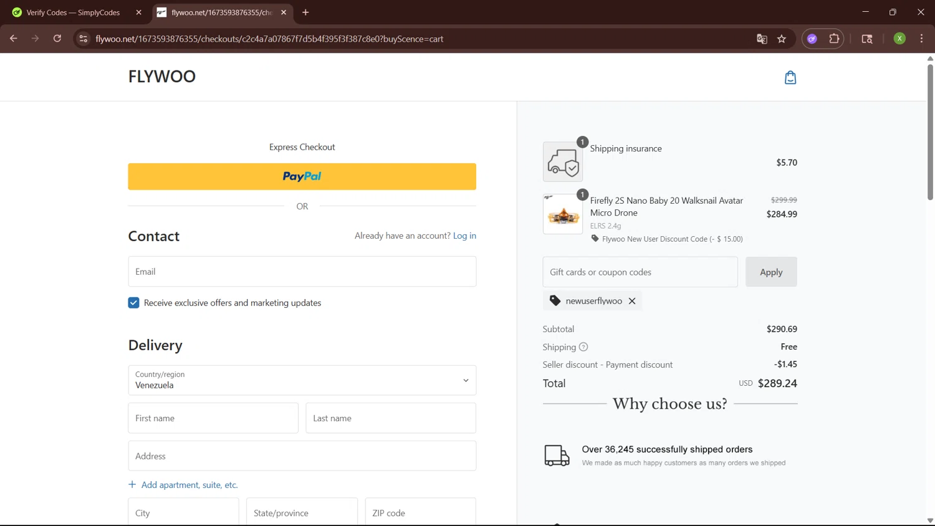Click the Shipping value Free

pos(789,347)
